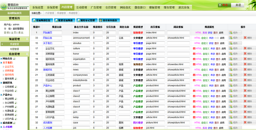Click 阅读模板 field showing showpicture.html
The image size is (256, 130).
[x=179, y=122]
